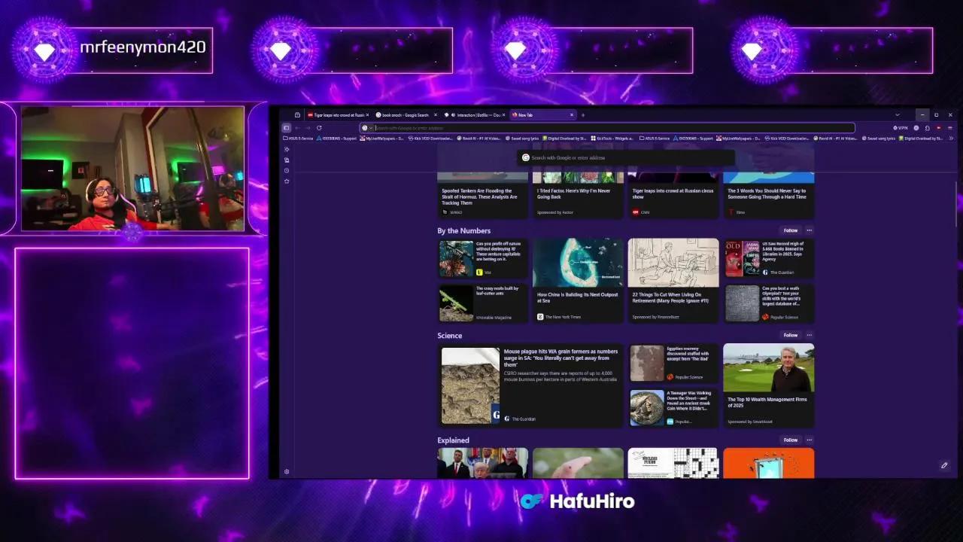Show more bookmarks overflow chevron

tap(951, 139)
